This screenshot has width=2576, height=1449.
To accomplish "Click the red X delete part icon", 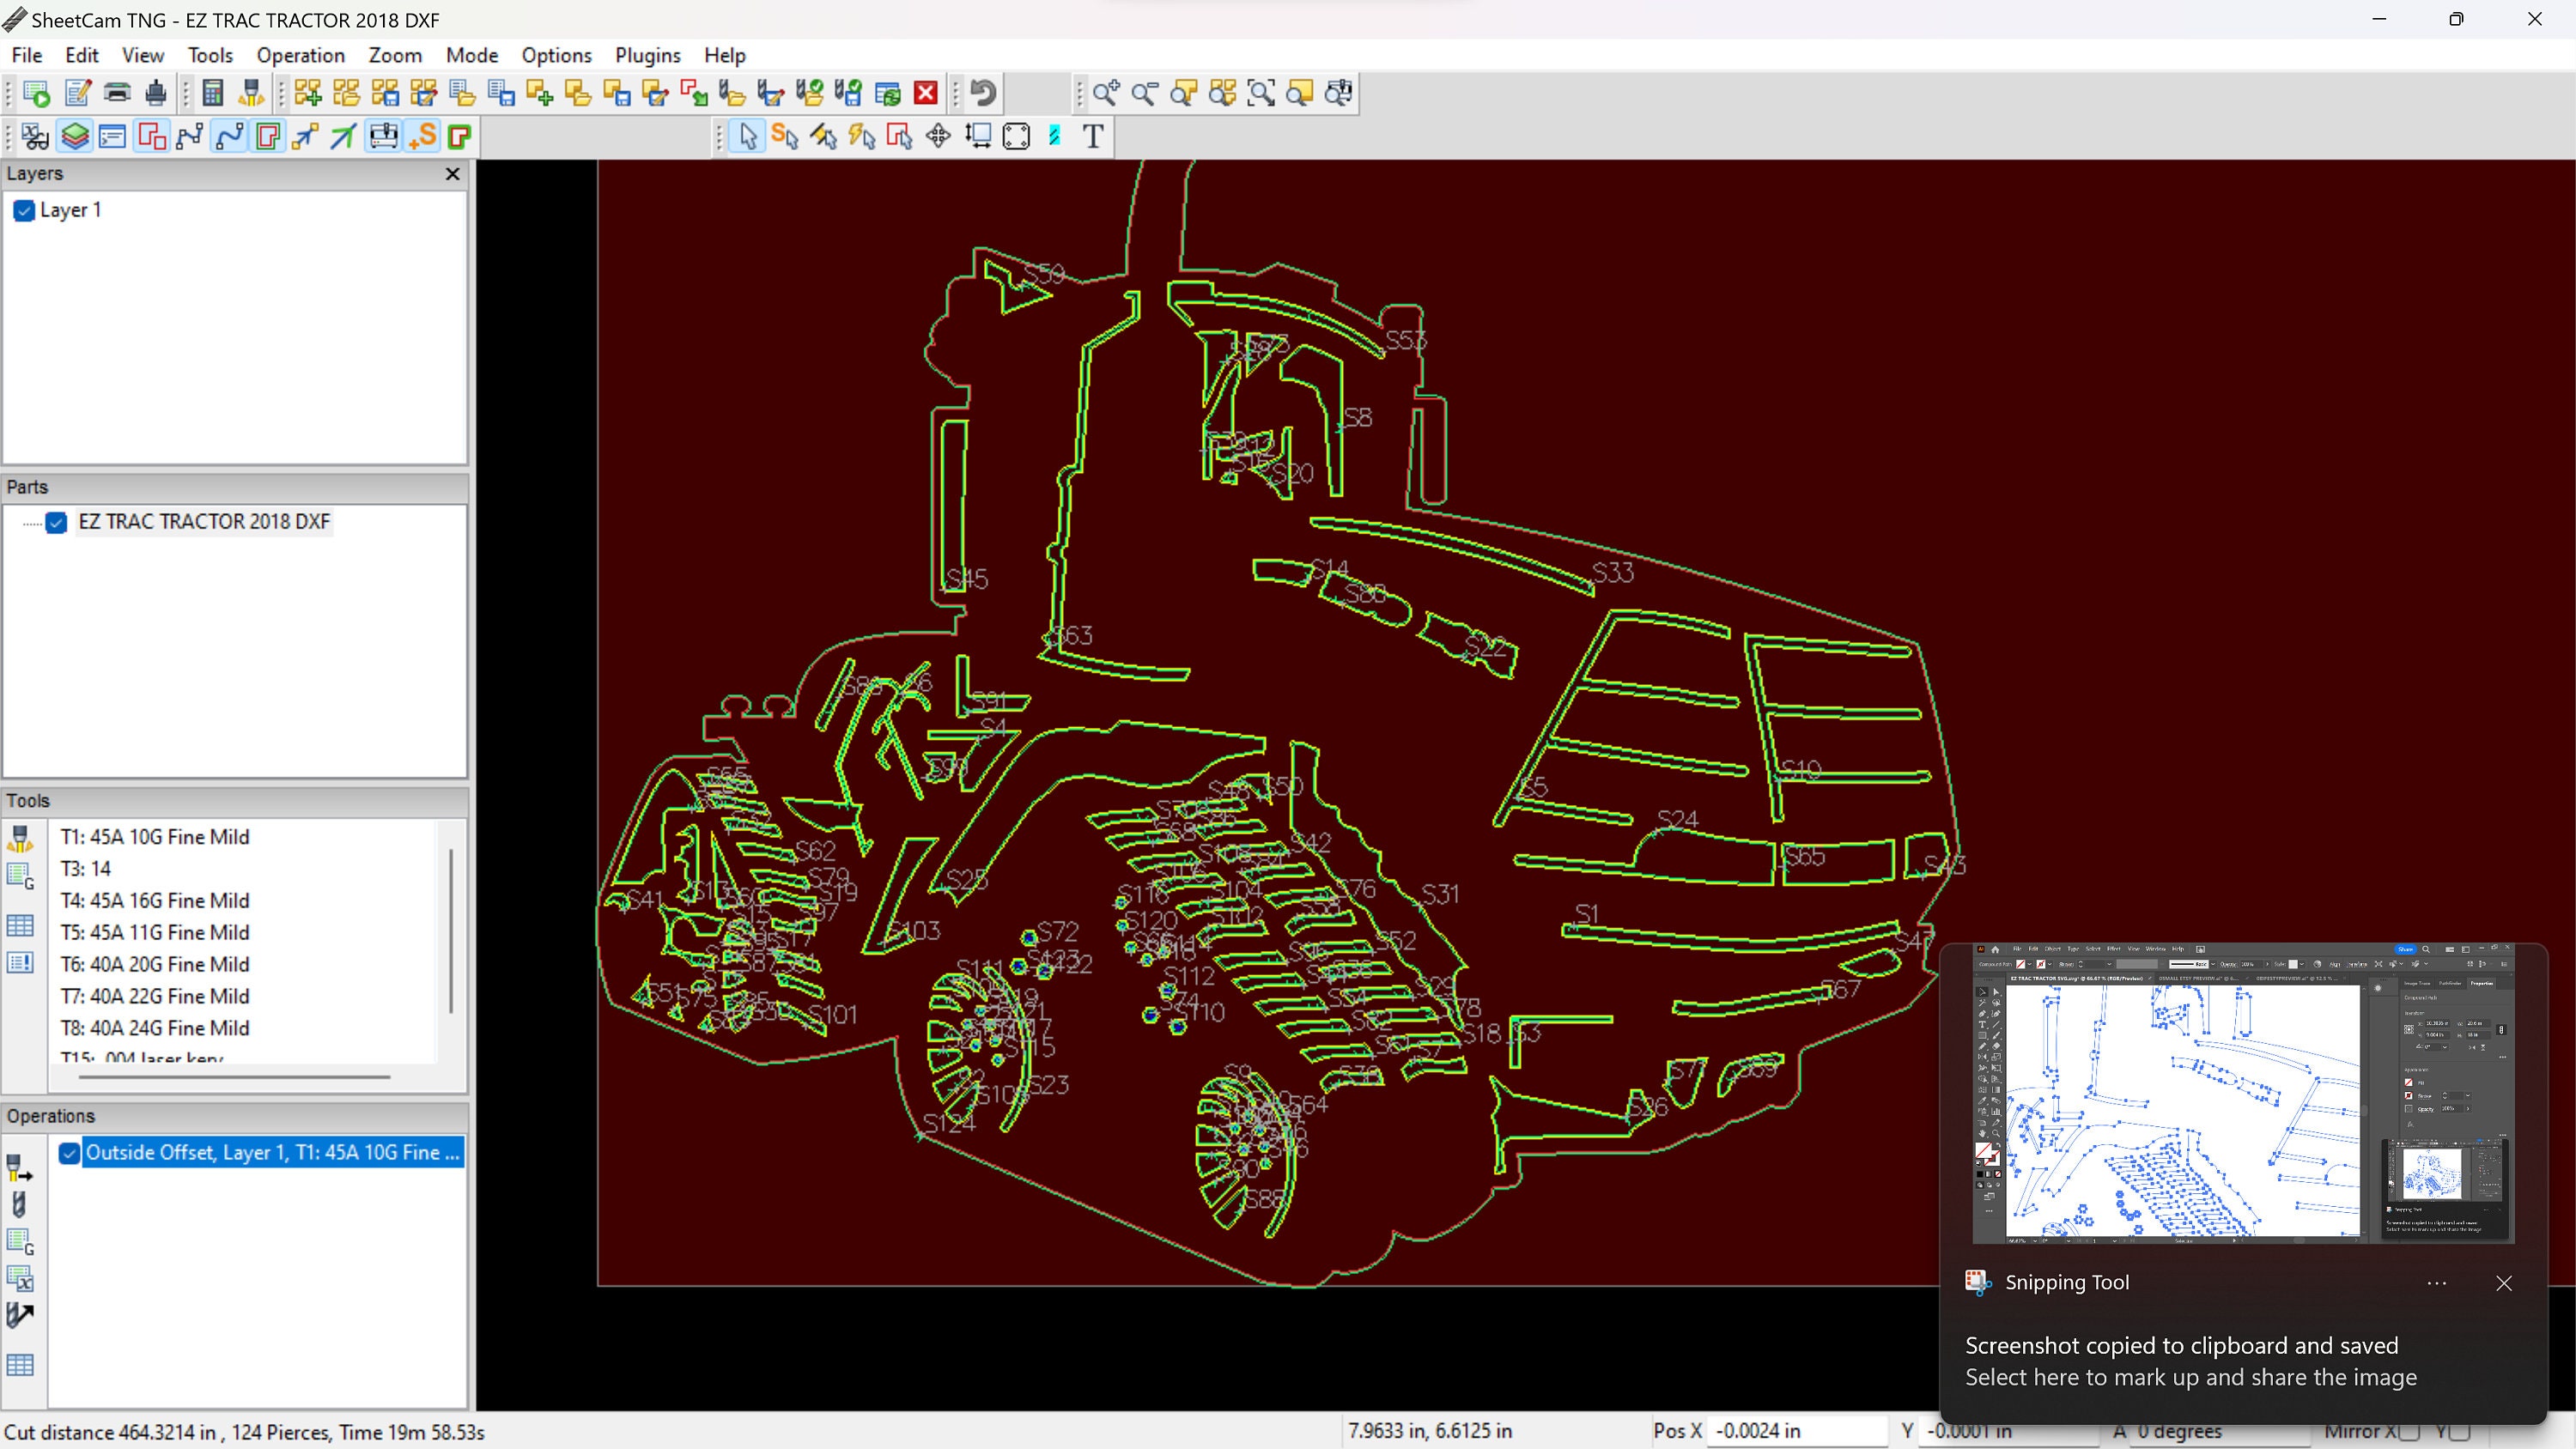I will pyautogui.click(x=925, y=93).
